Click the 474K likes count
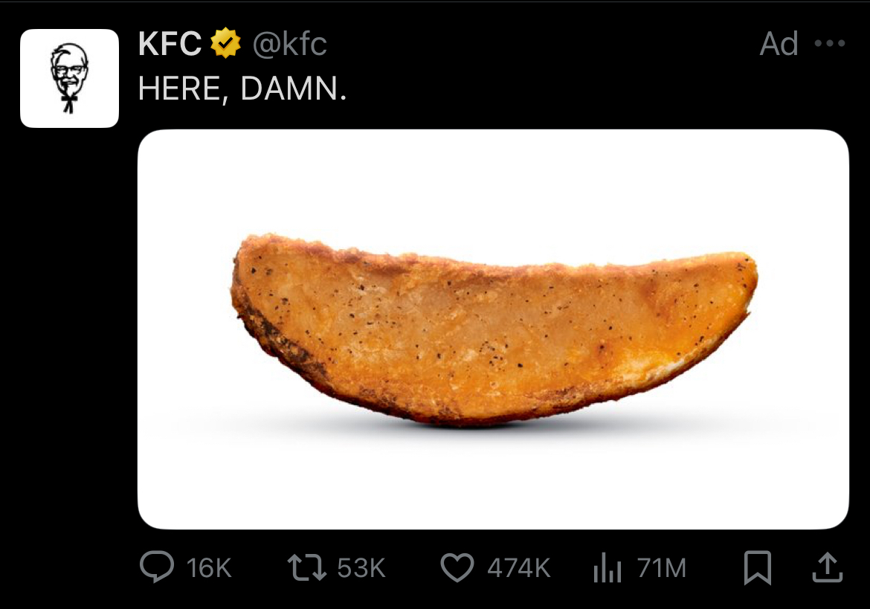Screen dimensions: 870x609 (518, 569)
